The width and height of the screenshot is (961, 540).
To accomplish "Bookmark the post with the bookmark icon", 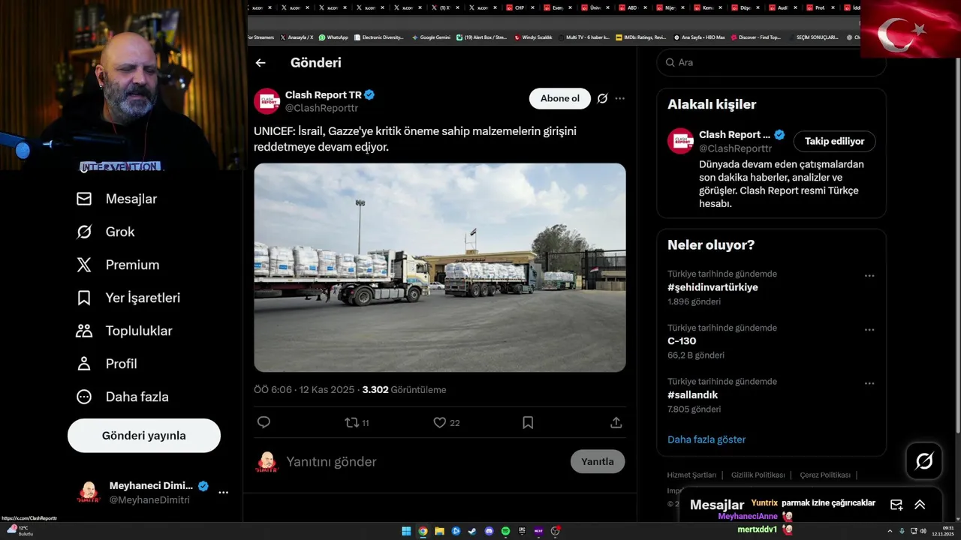I will 528,422.
